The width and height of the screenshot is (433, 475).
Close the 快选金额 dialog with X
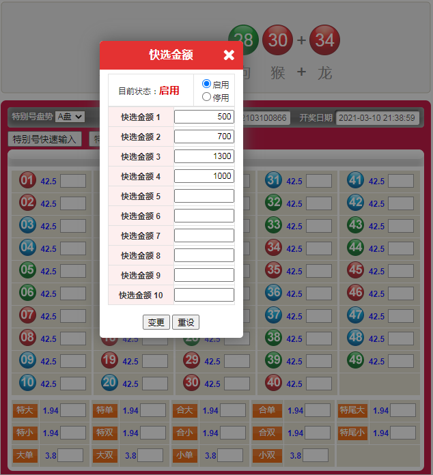pos(229,55)
